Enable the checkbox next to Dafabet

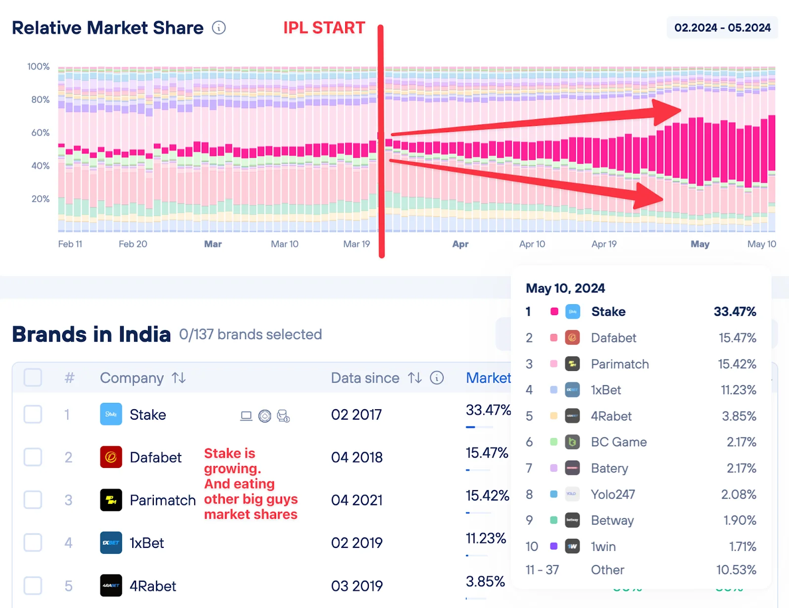tap(33, 457)
